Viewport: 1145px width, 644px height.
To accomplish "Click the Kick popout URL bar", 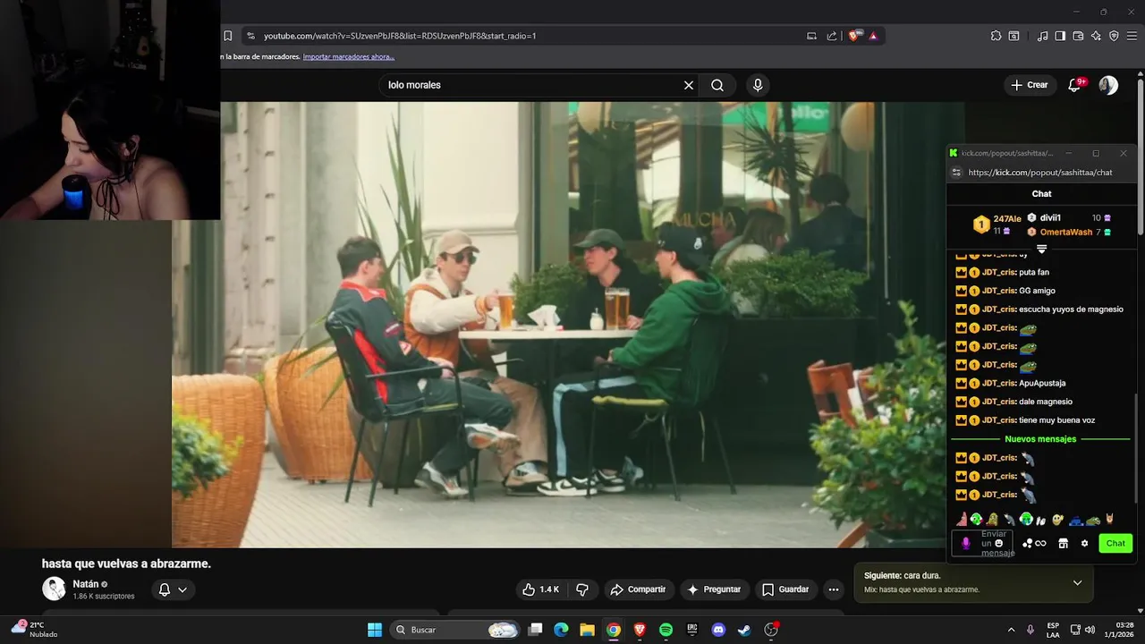I will [1039, 173].
